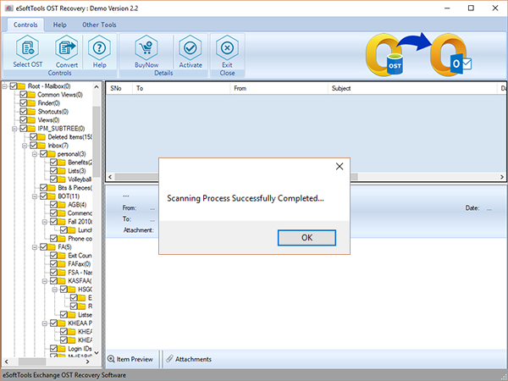
Task: Click the folder tree horizontal scroll right arrow
Action: (87, 362)
